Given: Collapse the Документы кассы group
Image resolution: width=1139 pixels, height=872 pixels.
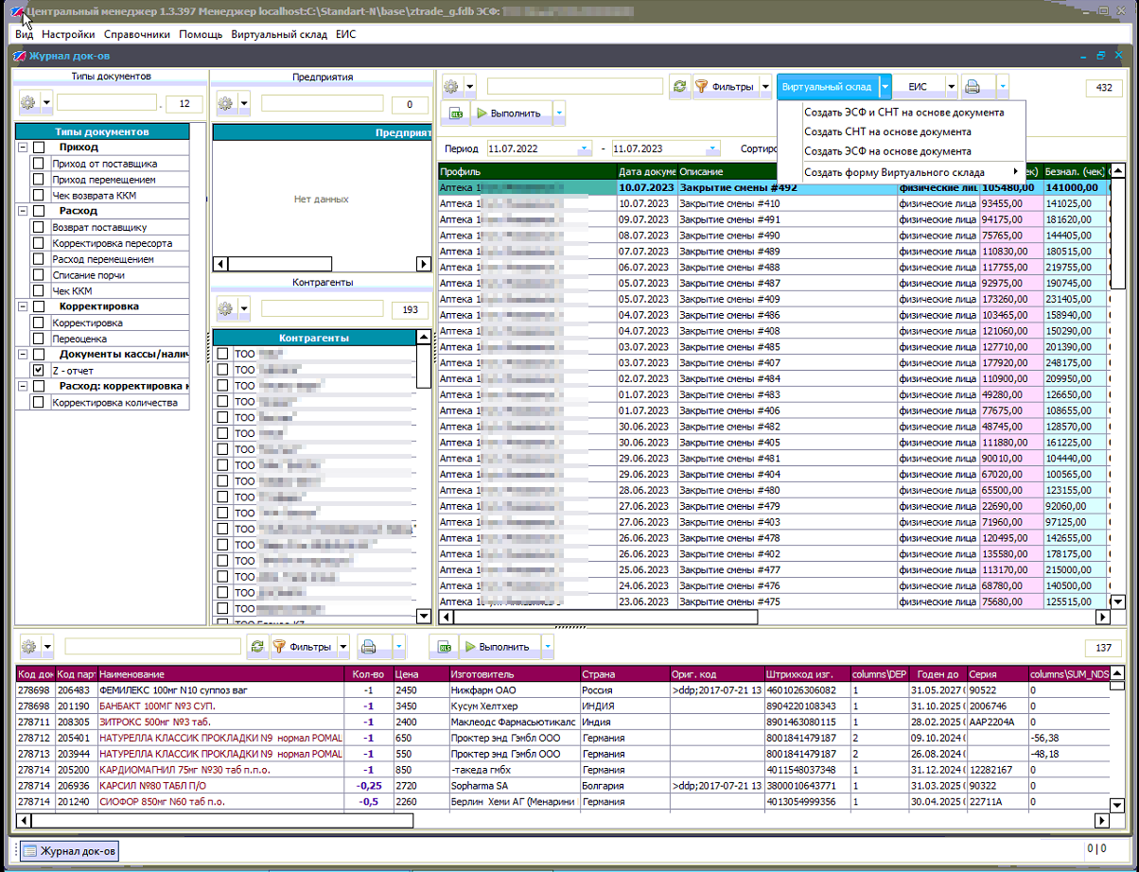Looking at the screenshot, I should (23, 355).
